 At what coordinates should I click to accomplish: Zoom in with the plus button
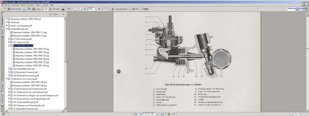pyautogui.click(x=99, y=9)
